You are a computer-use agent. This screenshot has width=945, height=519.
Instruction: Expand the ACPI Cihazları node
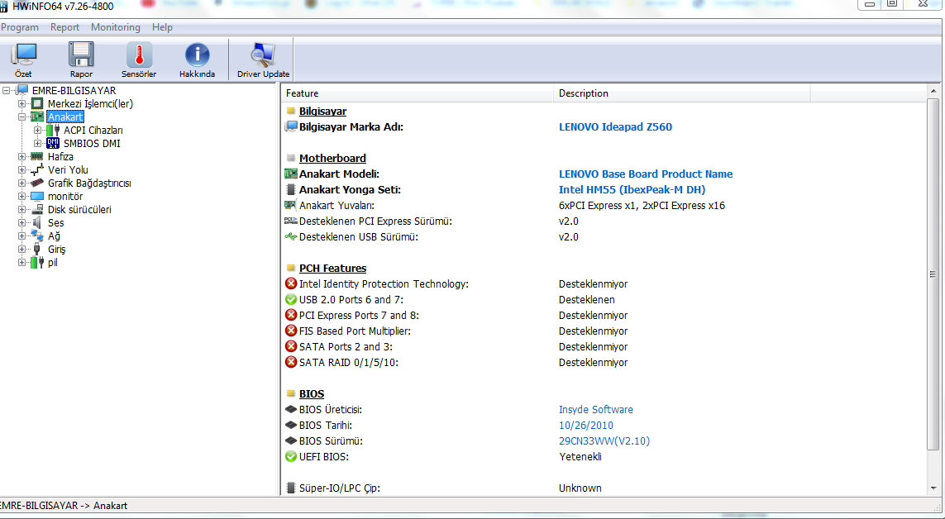[37, 130]
